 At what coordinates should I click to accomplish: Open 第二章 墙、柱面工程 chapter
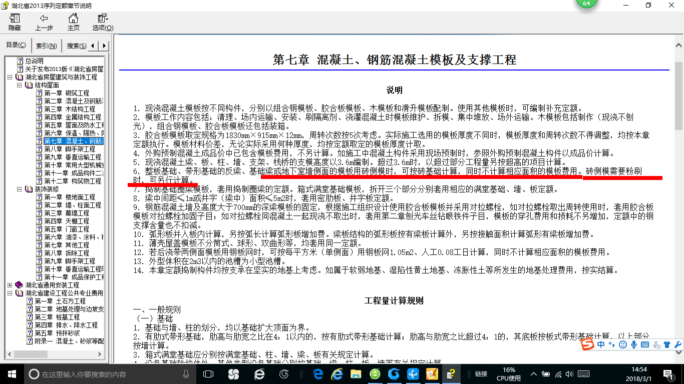pos(73,205)
